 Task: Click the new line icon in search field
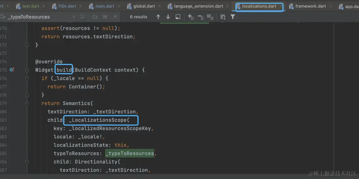click(82, 17)
